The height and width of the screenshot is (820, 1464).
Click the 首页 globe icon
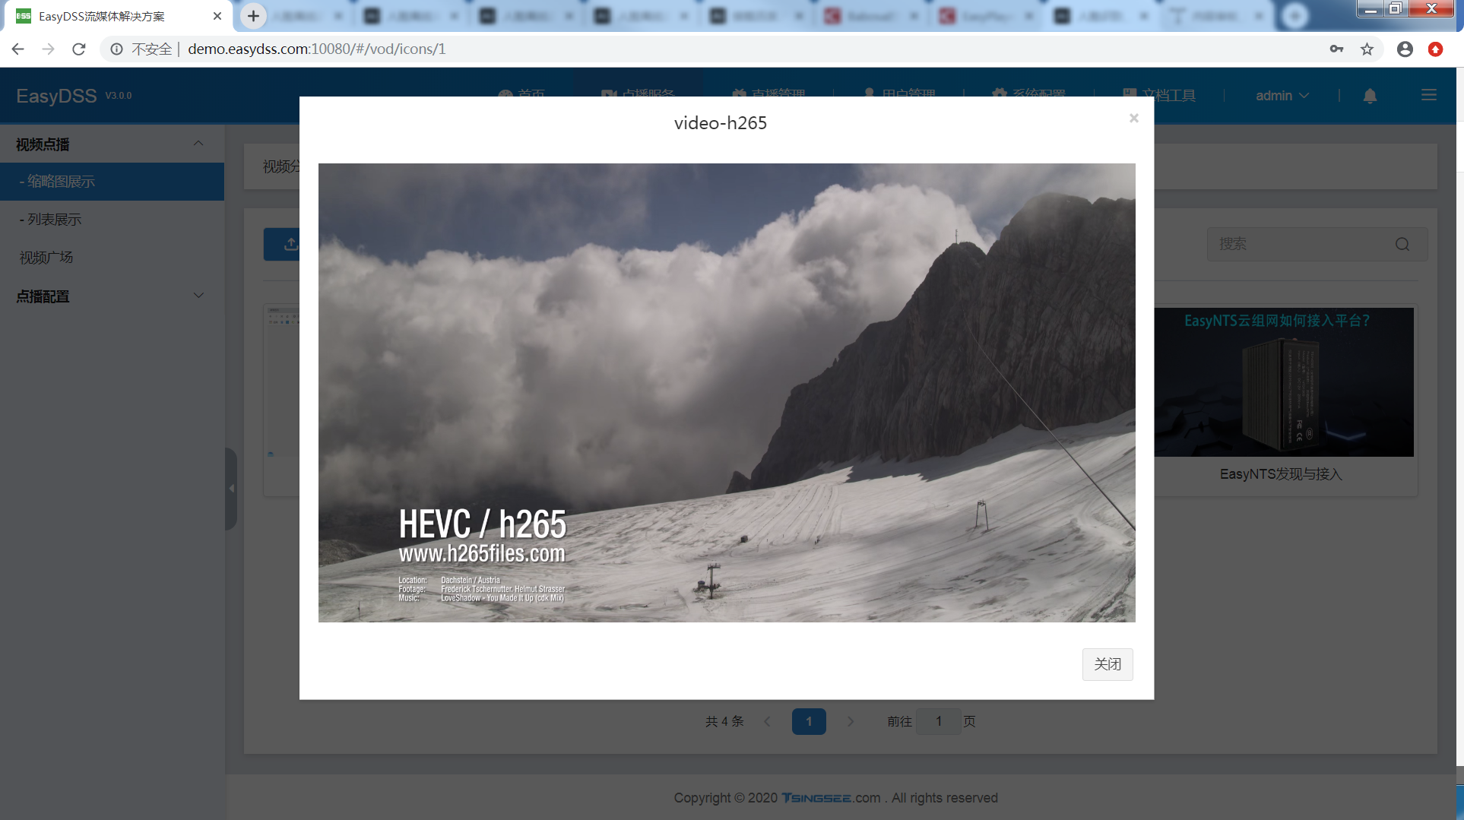click(x=505, y=94)
